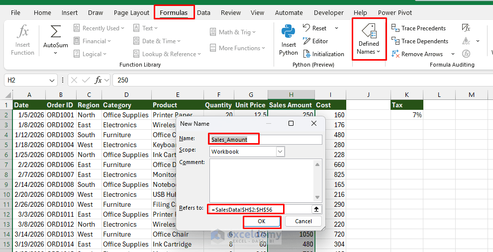This screenshot has width=493, height=252.
Task: Click the Comment text box
Action: click(x=261, y=180)
